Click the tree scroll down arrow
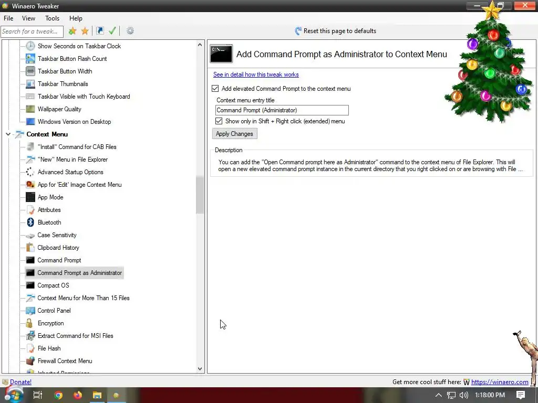This screenshot has width=538, height=403. click(200, 369)
